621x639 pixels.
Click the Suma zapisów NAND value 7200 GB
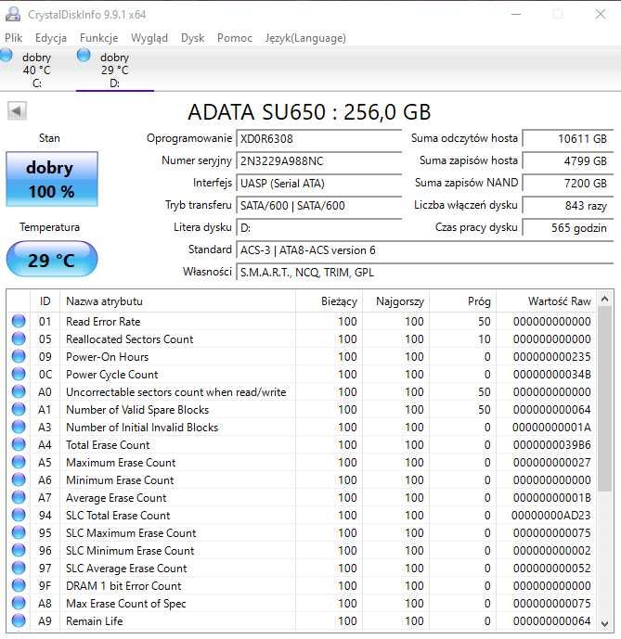pyautogui.click(x=568, y=184)
